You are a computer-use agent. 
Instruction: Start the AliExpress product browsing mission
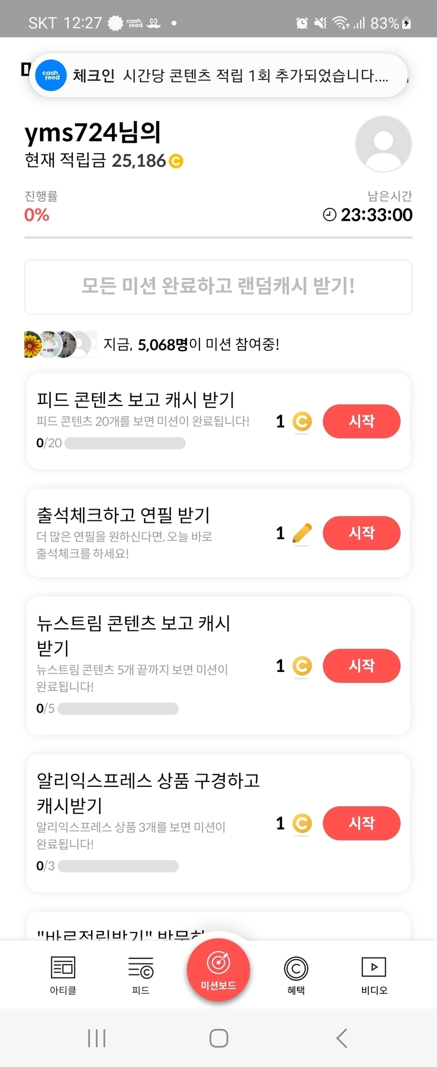361,823
